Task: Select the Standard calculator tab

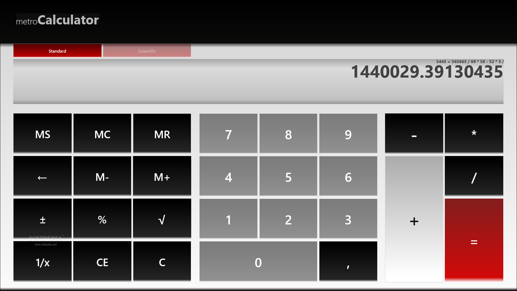Action: pyautogui.click(x=57, y=51)
